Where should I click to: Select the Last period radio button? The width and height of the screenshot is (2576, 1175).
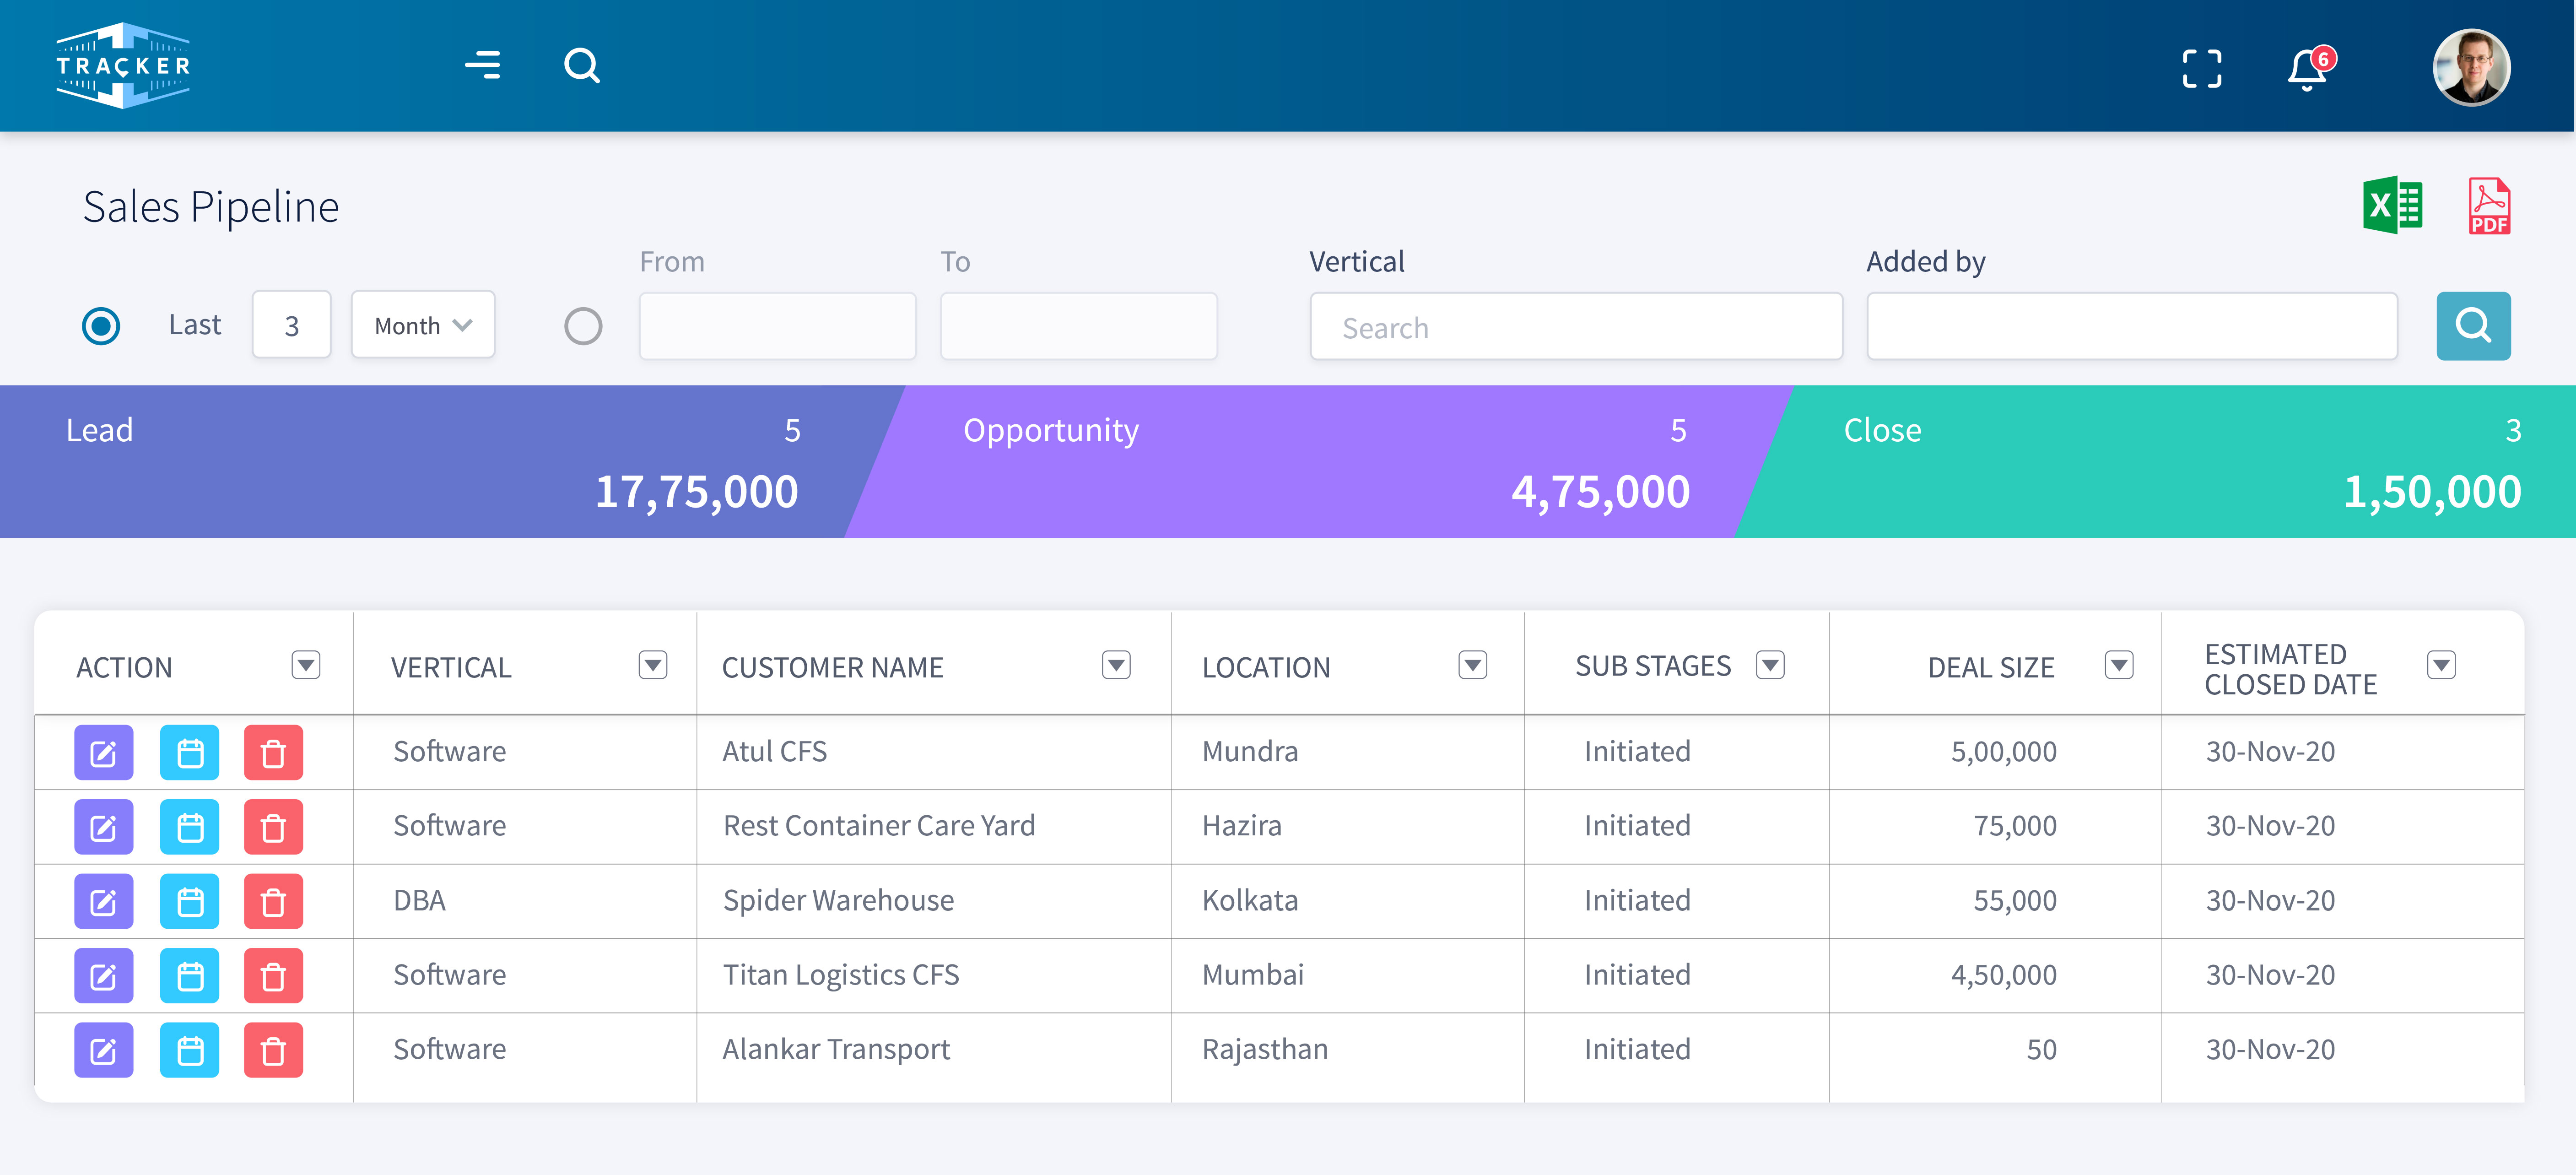101,325
